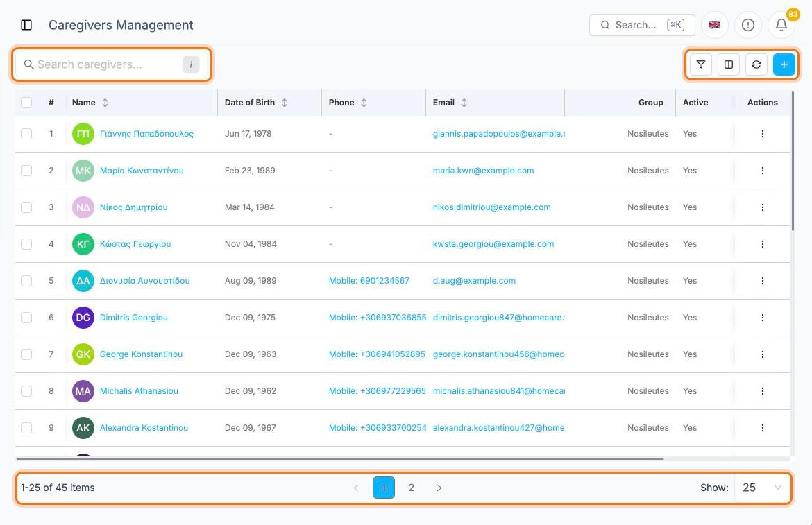812x525 pixels.
Task: Open Michalis Athanasiou profile link
Action: tap(139, 390)
